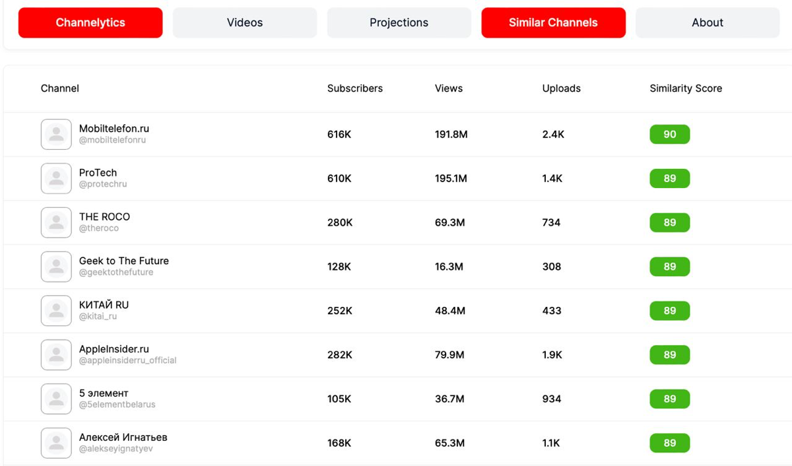Click the КИТАЙ RU avatar icon
Screen dimensions: 792x466
coord(56,311)
